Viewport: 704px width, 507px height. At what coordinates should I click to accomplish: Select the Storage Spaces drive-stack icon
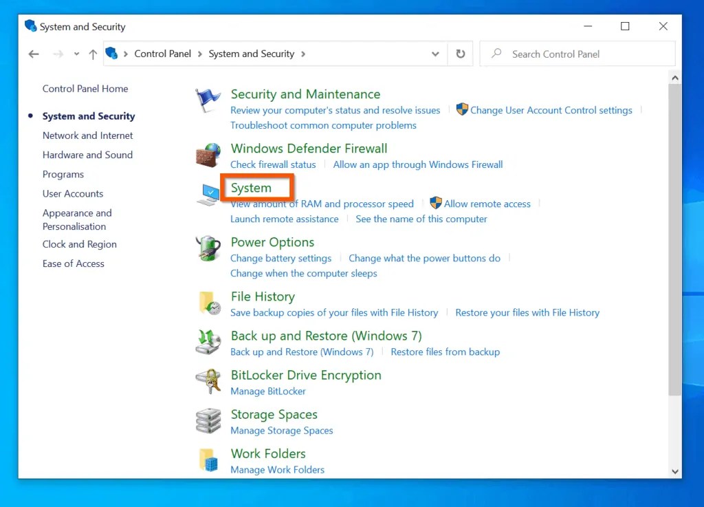pos(207,421)
